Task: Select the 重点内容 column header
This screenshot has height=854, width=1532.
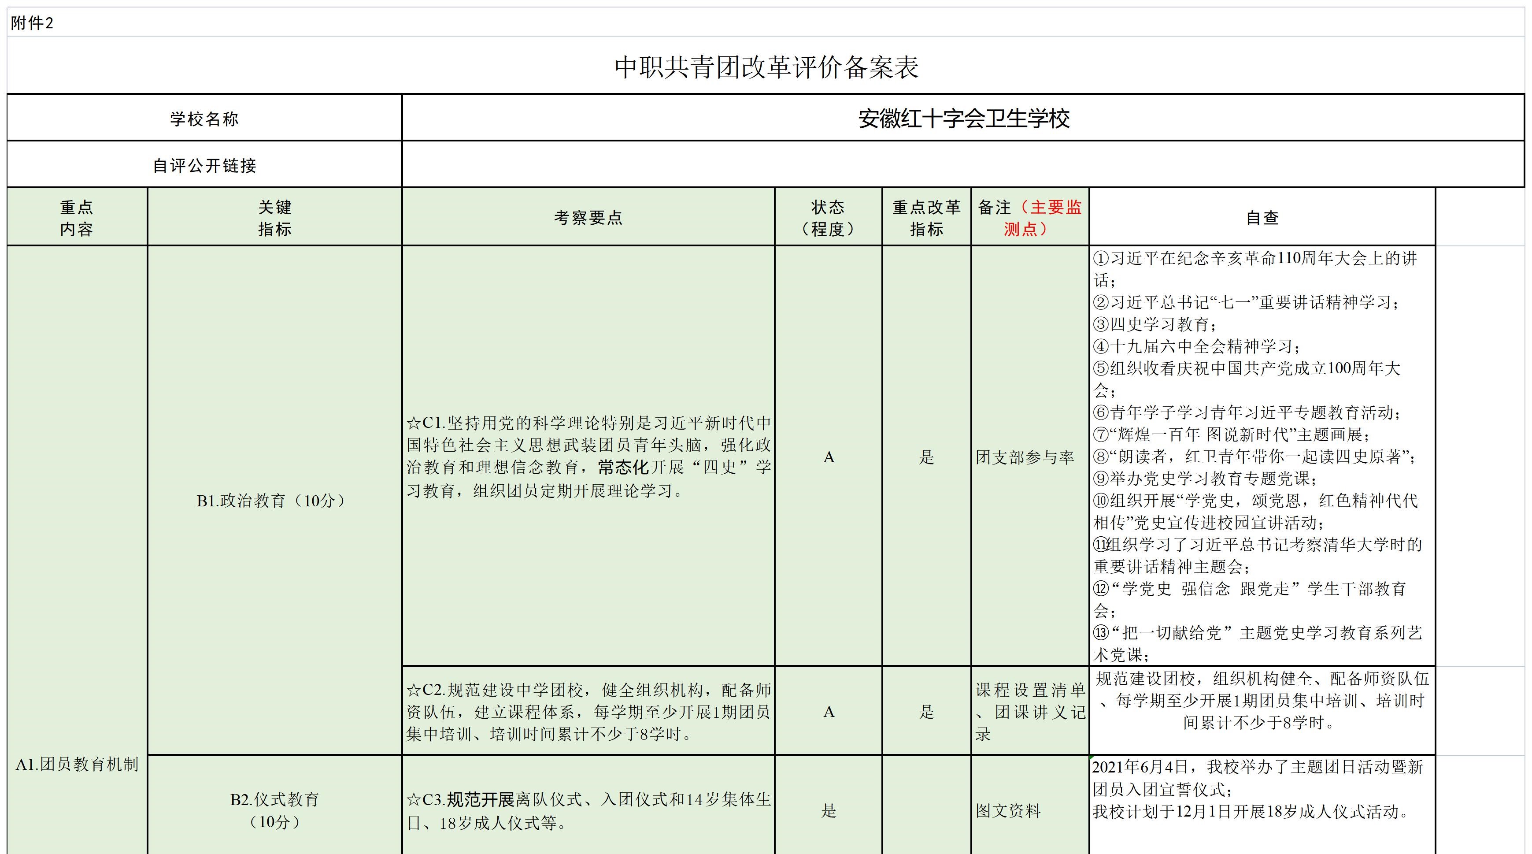Action: pyautogui.click(x=77, y=218)
